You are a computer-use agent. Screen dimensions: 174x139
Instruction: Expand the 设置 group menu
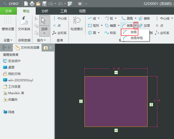pos(8,40)
